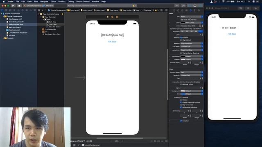Select Main.storyboard in project navigator
262x147 pixels.
pyautogui.click(x=15, y=27)
